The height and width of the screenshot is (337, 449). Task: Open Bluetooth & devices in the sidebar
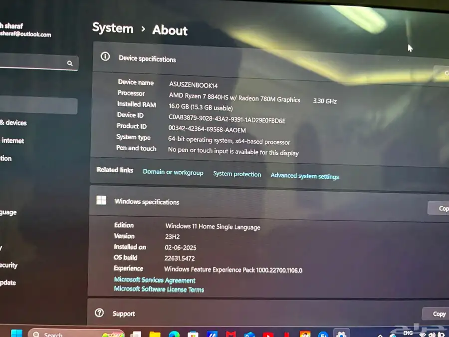tap(13, 123)
